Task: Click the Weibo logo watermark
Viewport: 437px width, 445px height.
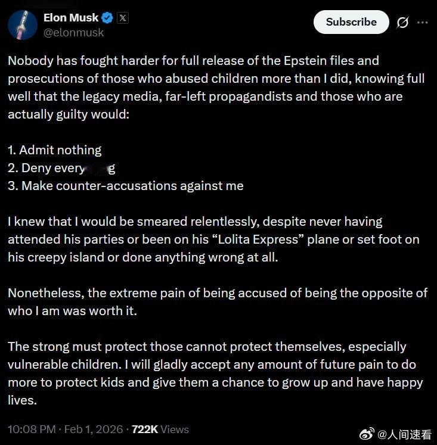Action: 370,430
